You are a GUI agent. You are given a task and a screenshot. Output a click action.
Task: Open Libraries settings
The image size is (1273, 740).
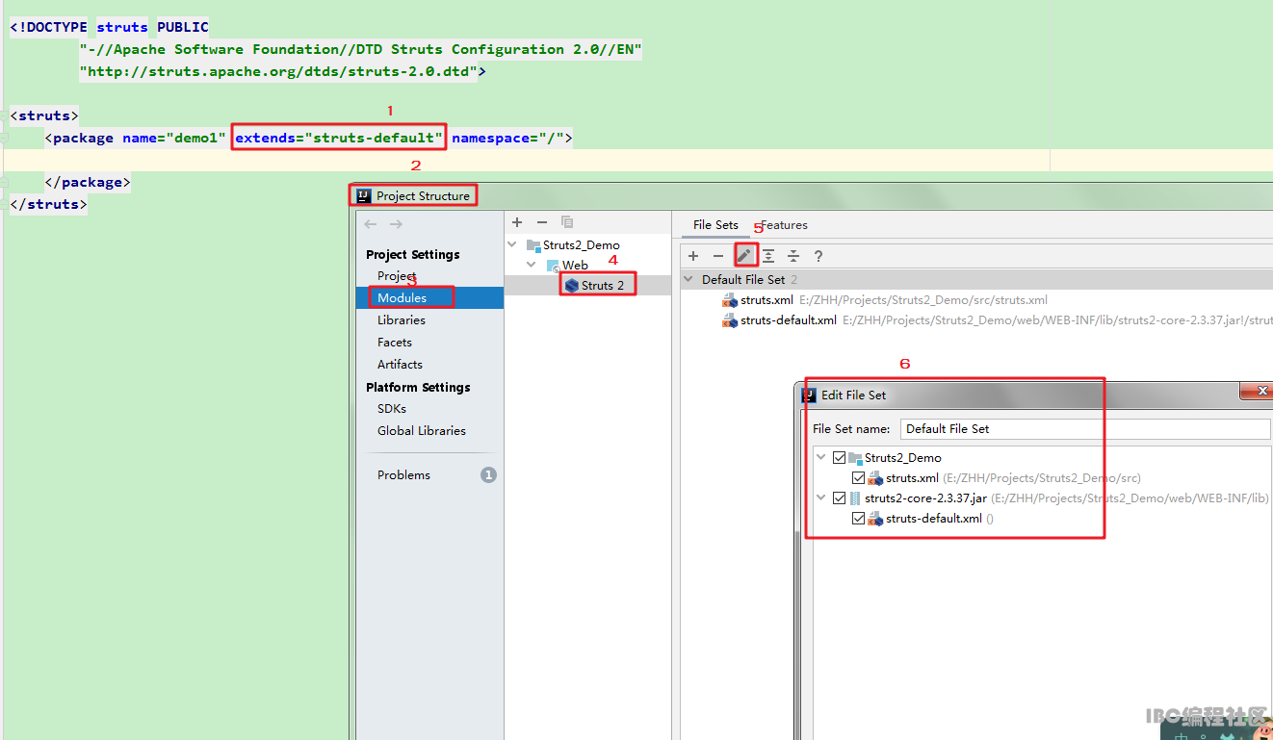pos(402,320)
